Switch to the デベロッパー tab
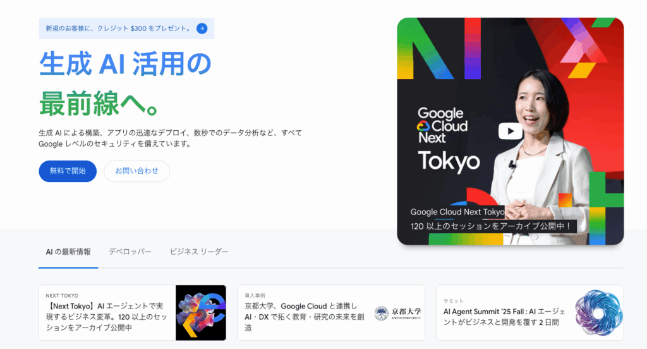 [130, 252]
